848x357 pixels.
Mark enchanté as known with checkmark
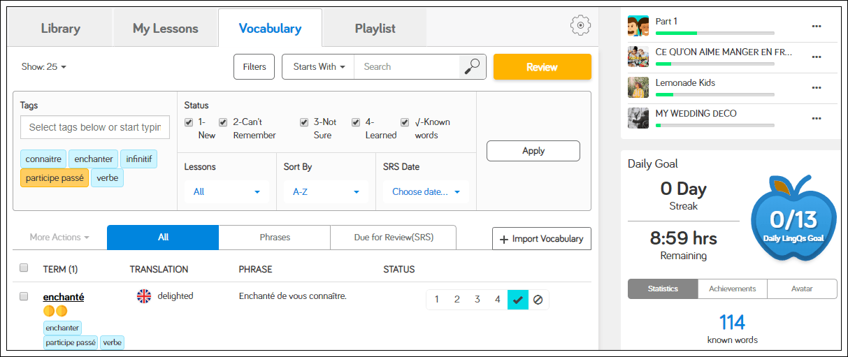pos(517,300)
